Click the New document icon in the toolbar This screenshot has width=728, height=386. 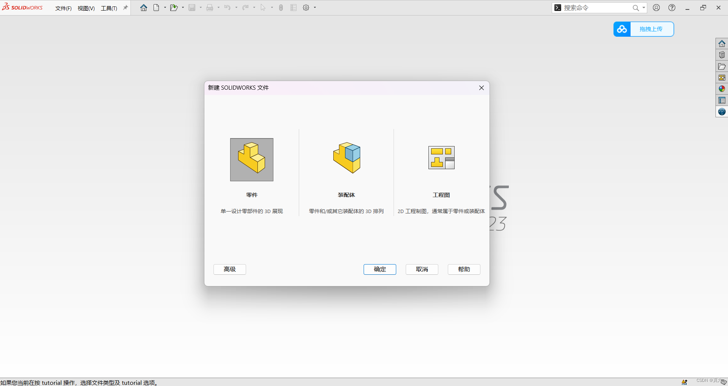pos(156,8)
